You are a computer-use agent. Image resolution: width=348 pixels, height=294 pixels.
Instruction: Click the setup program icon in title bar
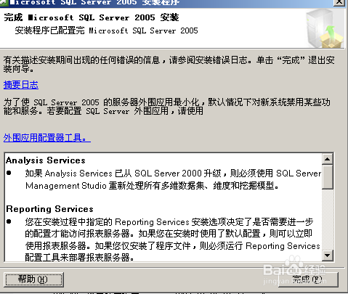4,2
